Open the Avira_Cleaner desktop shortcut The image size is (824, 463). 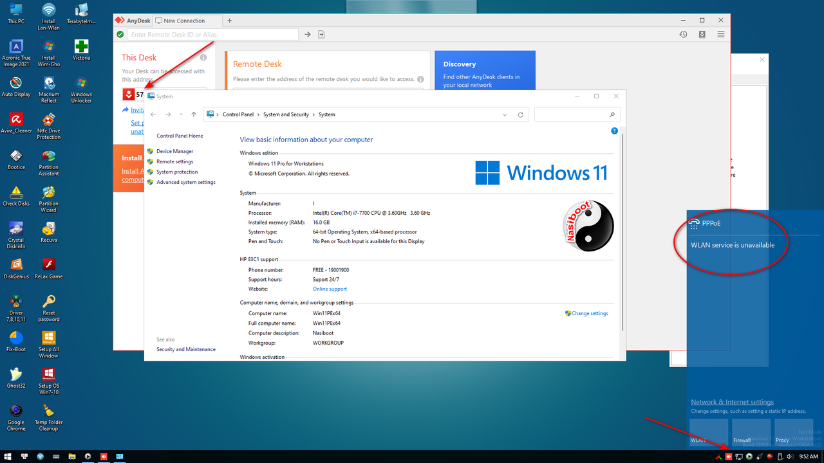16,123
